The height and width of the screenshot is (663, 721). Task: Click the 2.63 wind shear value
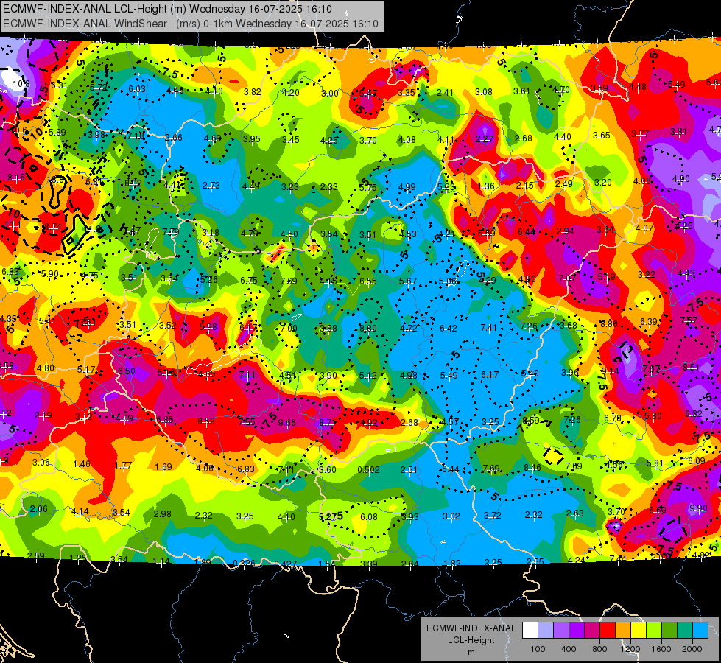click(x=574, y=513)
